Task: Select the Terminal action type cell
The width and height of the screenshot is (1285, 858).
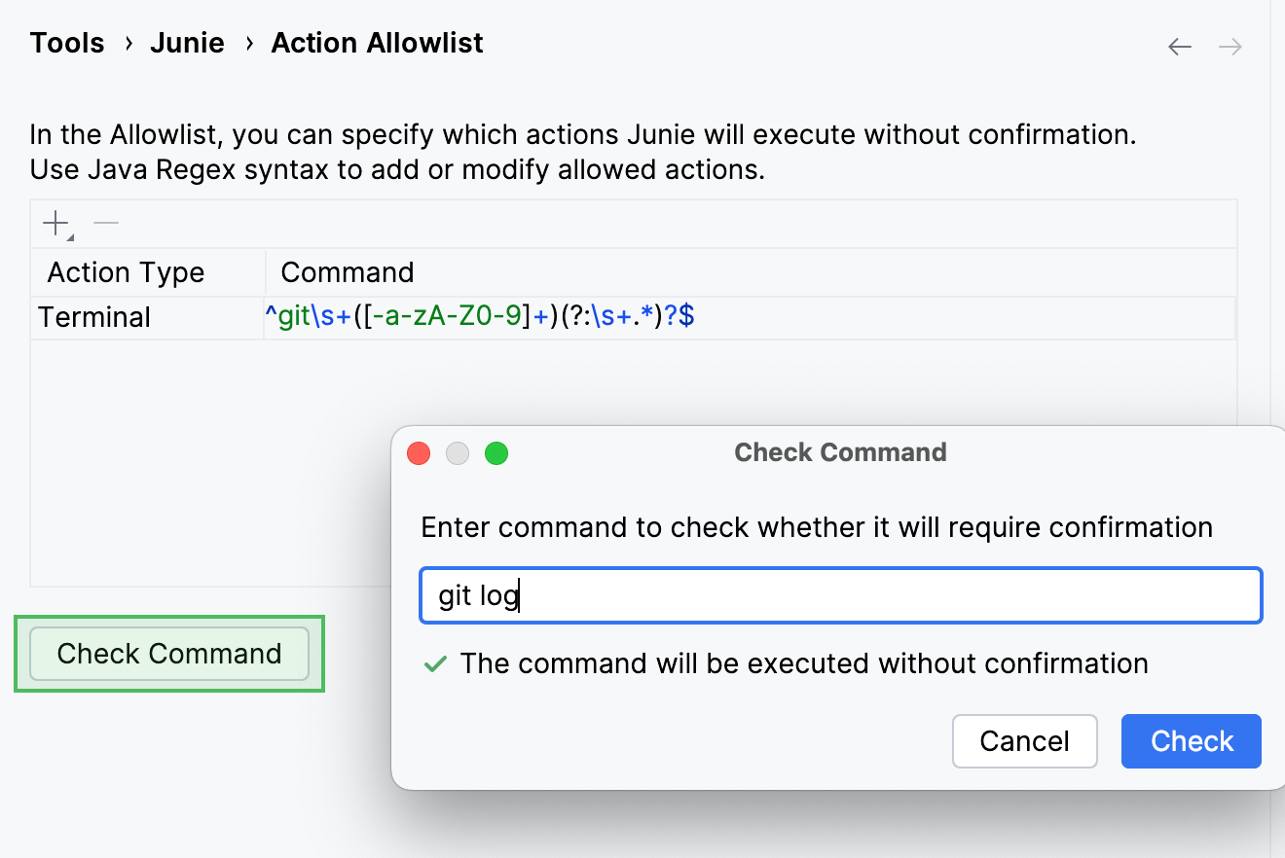Action: coord(93,317)
